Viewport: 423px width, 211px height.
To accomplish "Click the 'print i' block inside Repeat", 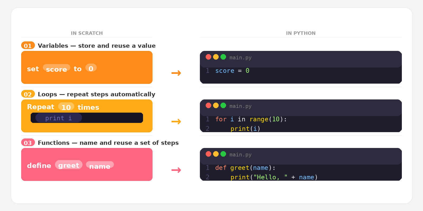I will coord(59,118).
